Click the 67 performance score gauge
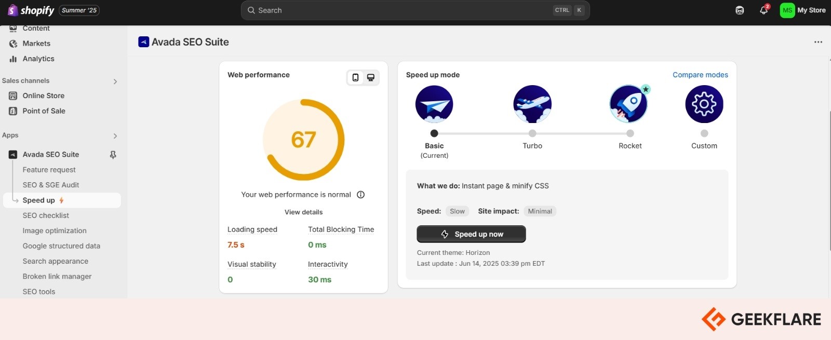 [x=304, y=140]
